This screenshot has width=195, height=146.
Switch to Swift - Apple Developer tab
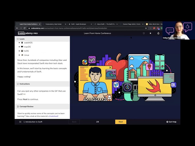(x=79, y=24)
